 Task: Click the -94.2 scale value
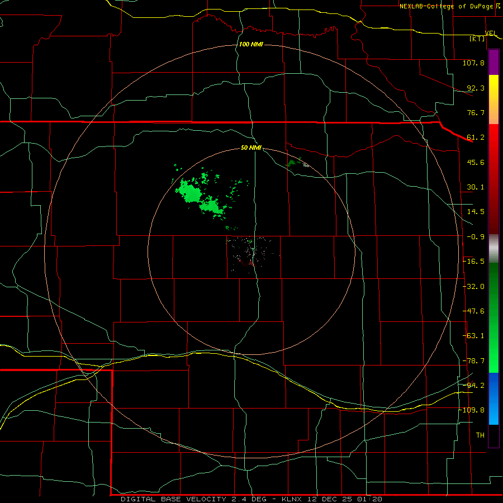(x=473, y=385)
